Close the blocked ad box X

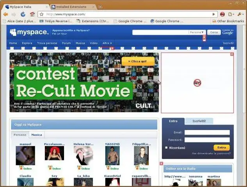pos(232,54)
